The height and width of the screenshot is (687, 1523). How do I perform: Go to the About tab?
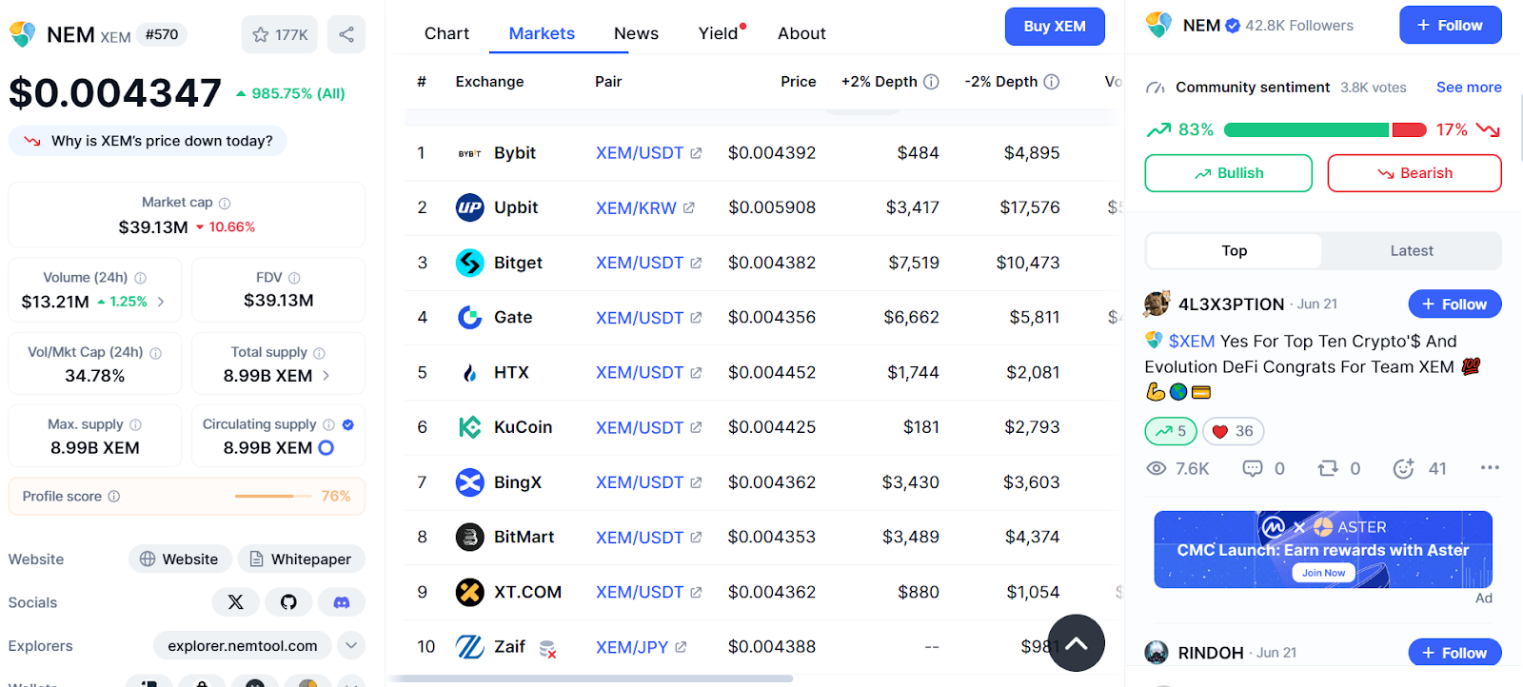tap(801, 33)
